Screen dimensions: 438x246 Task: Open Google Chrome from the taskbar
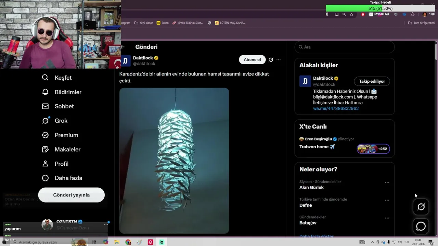click(128, 242)
